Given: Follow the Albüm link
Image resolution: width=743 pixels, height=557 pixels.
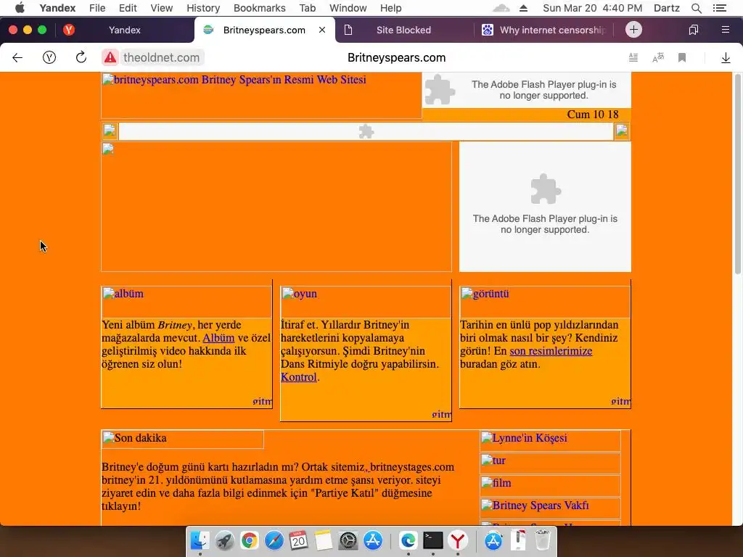Looking at the screenshot, I should coord(218,338).
